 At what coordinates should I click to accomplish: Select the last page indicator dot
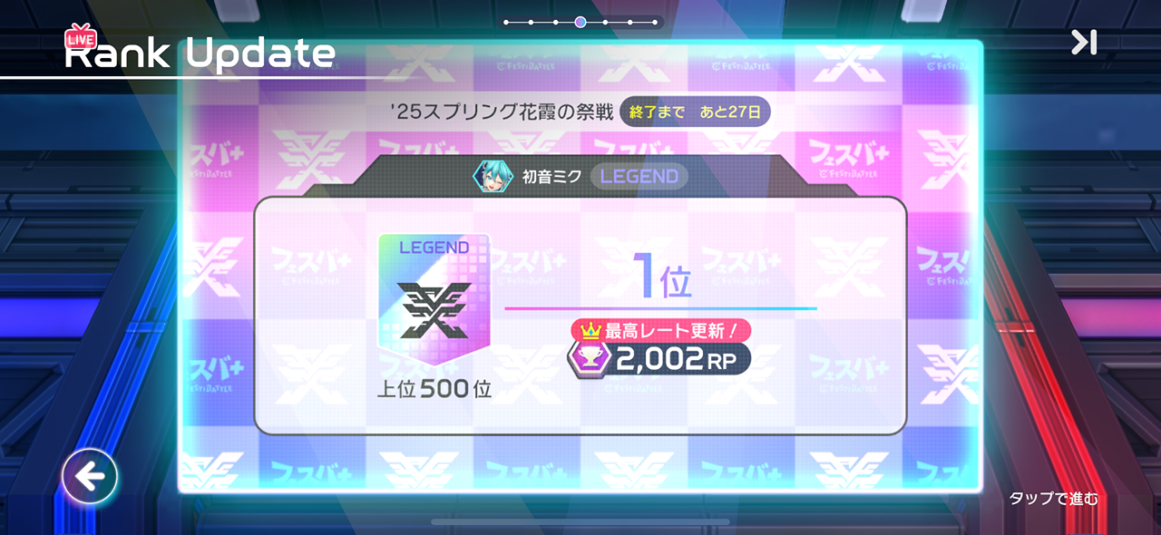click(x=654, y=22)
